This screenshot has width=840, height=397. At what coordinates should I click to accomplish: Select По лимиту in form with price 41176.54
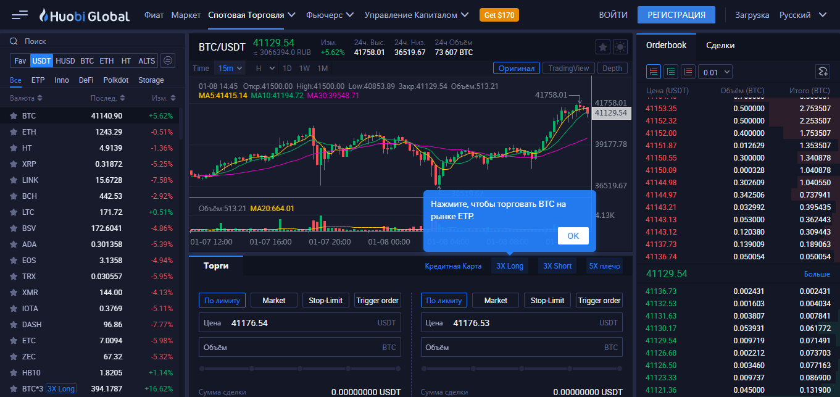[222, 300]
